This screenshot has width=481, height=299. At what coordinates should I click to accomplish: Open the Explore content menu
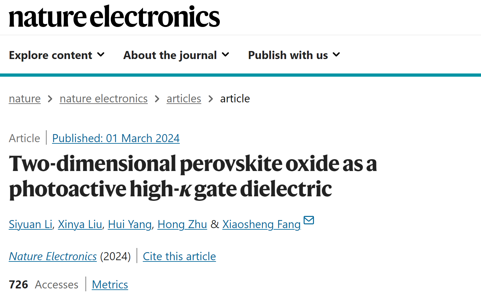[57, 55]
